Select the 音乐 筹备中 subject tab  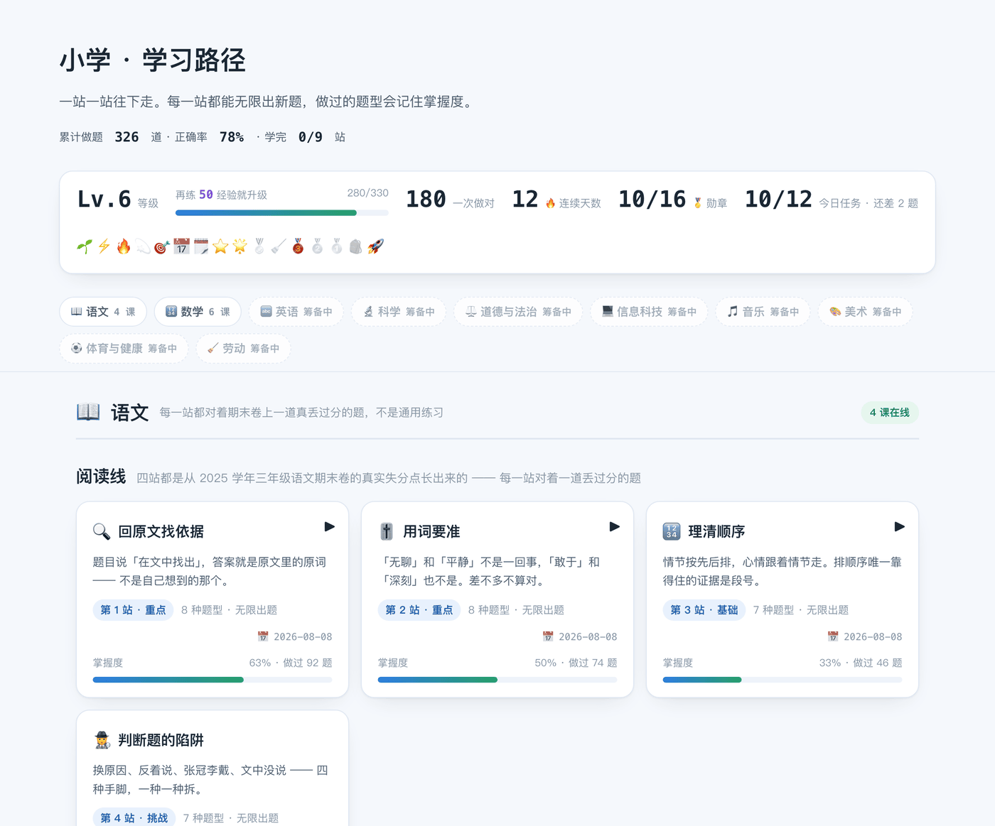pyautogui.click(x=763, y=312)
